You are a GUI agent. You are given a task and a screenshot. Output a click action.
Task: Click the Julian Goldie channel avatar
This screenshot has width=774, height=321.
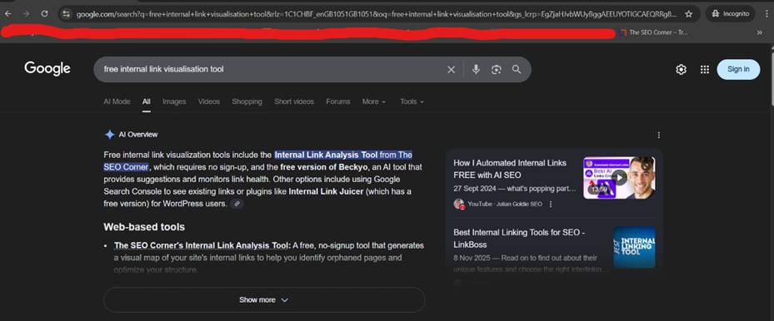click(459, 204)
